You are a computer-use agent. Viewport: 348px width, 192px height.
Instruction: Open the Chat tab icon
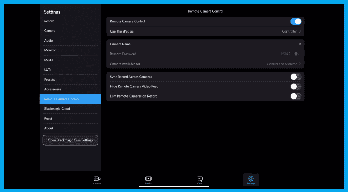tap(199, 179)
